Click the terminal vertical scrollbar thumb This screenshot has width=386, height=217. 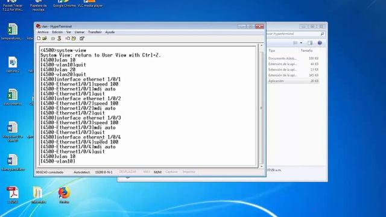(x=261, y=108)
